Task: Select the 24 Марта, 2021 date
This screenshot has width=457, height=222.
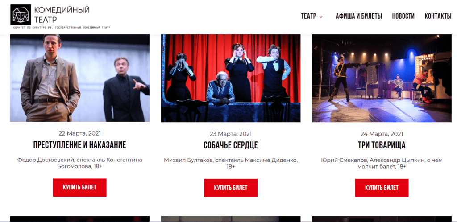Action: coord(382,134)
